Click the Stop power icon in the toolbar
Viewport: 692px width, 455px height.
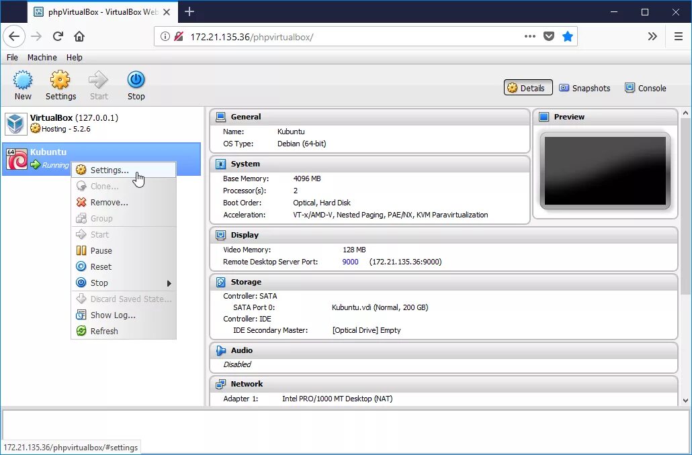click(136, 80)
